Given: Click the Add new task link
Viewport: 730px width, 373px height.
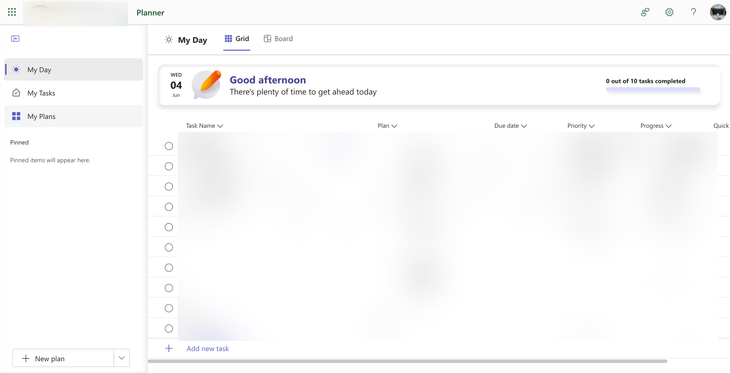Looking at the screenshot, I should point(208,348).
